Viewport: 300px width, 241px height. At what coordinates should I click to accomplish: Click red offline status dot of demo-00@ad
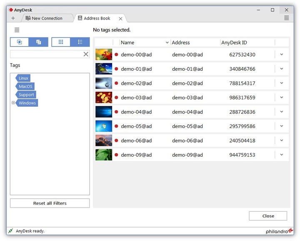tap(116, 54)
